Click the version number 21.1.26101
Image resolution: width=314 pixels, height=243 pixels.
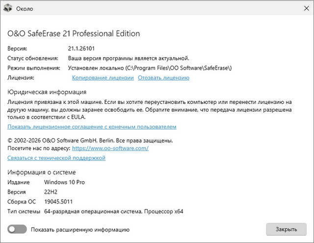82,49
